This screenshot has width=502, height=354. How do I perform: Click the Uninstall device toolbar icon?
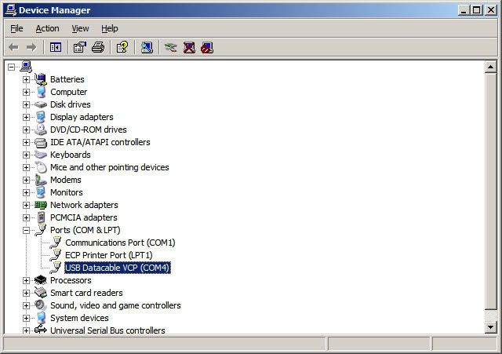click(x=189, y=47)
